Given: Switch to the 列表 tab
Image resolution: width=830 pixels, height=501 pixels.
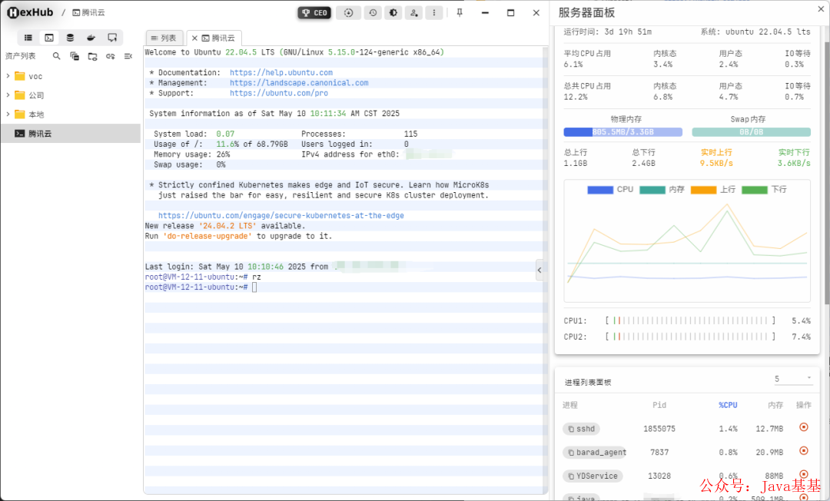Looking at the screenshot, I should click(x=164, y=38).
